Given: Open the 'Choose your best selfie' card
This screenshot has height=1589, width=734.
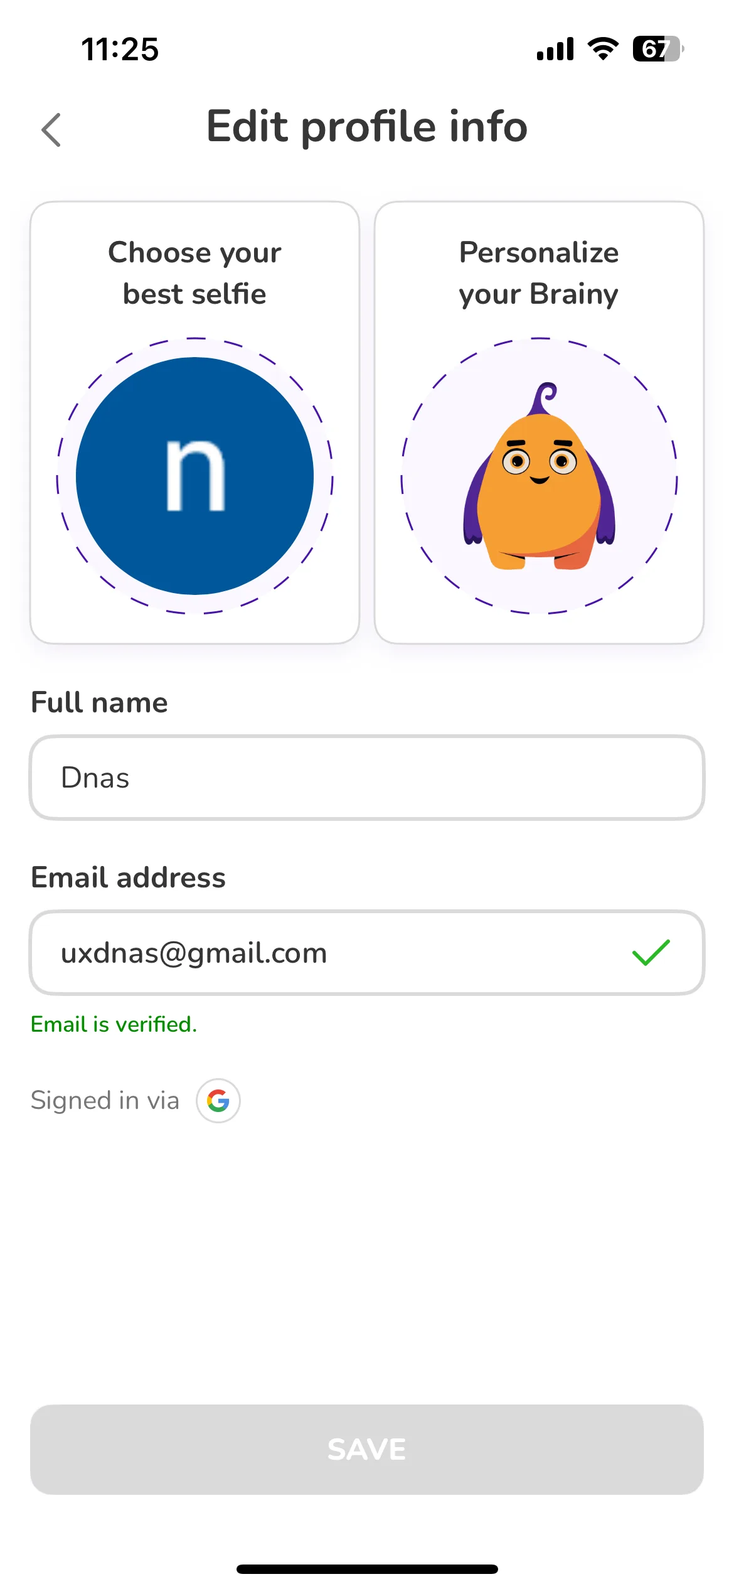Looking at the screenshot, I should click(x=194, y=422).
